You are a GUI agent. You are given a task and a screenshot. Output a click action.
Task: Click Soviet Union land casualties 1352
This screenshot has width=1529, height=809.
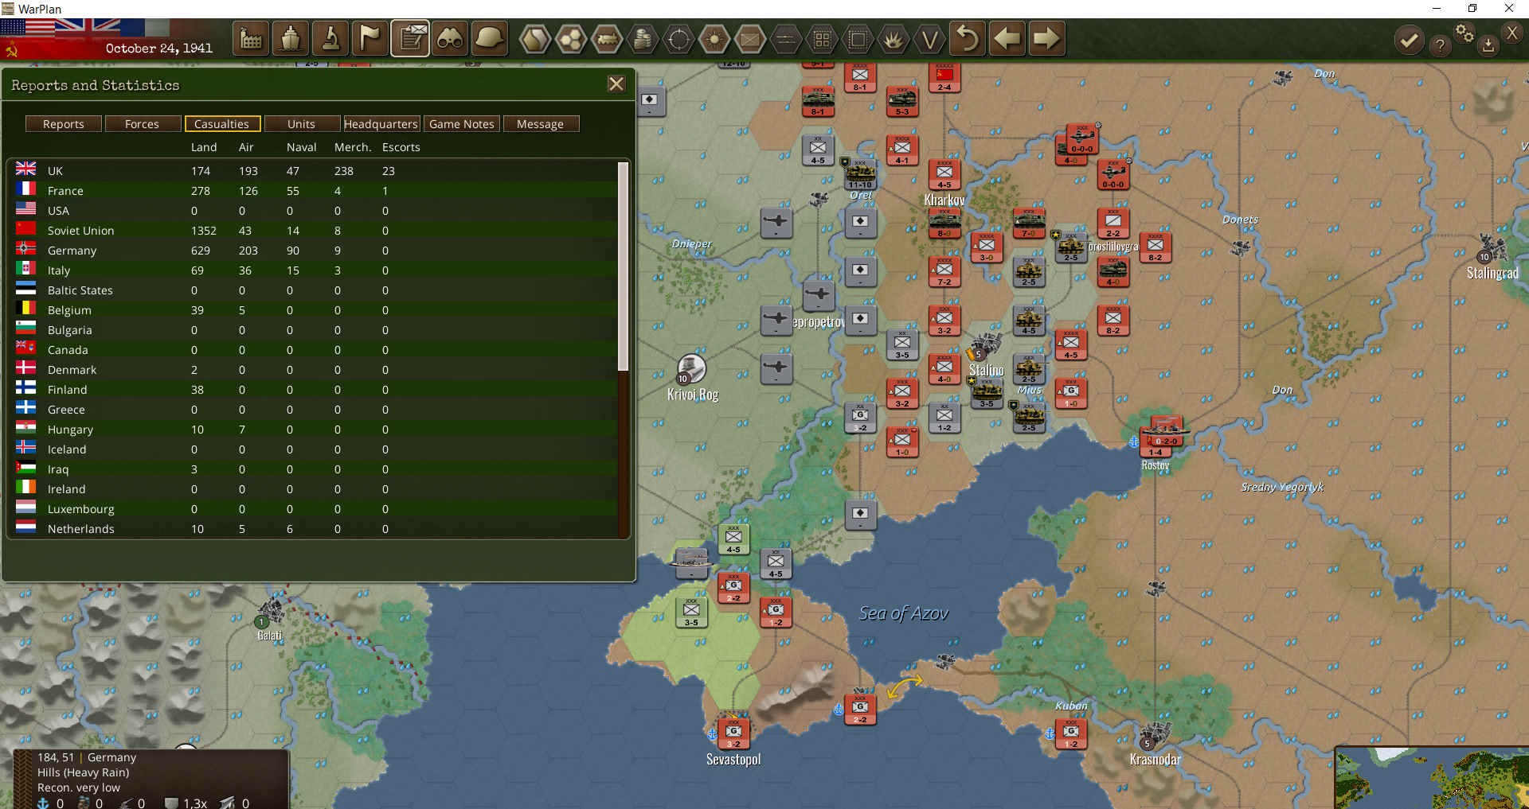tap(203, 231)
